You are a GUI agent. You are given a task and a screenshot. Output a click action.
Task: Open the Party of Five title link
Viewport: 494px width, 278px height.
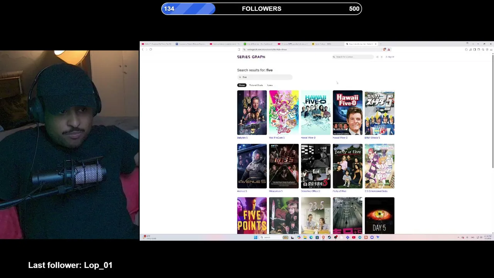coord(340,191)
